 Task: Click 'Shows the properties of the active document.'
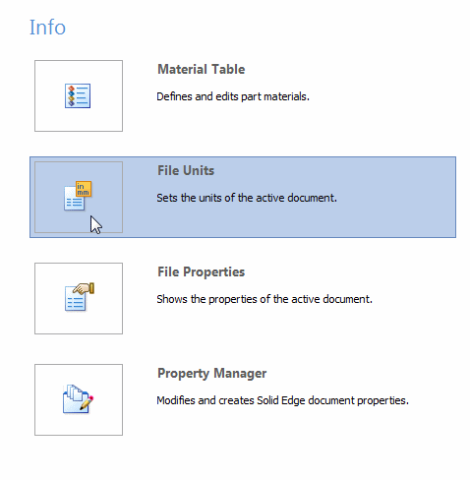click(264, 299)
